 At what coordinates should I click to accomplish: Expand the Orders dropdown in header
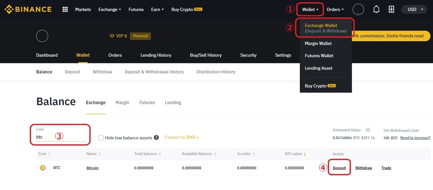coord(335,9)
